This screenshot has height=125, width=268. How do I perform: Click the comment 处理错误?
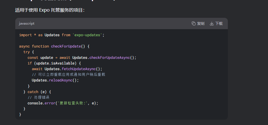click(x=38, y=98)
